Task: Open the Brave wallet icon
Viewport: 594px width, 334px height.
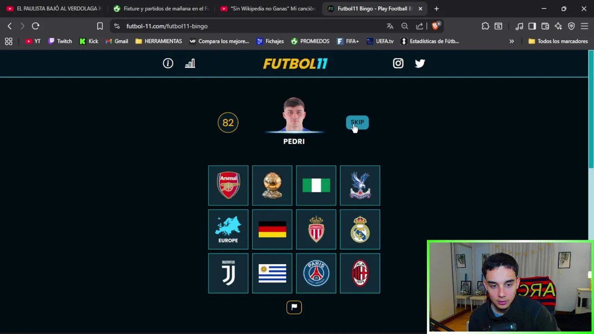Action: [x=545, y=26]
